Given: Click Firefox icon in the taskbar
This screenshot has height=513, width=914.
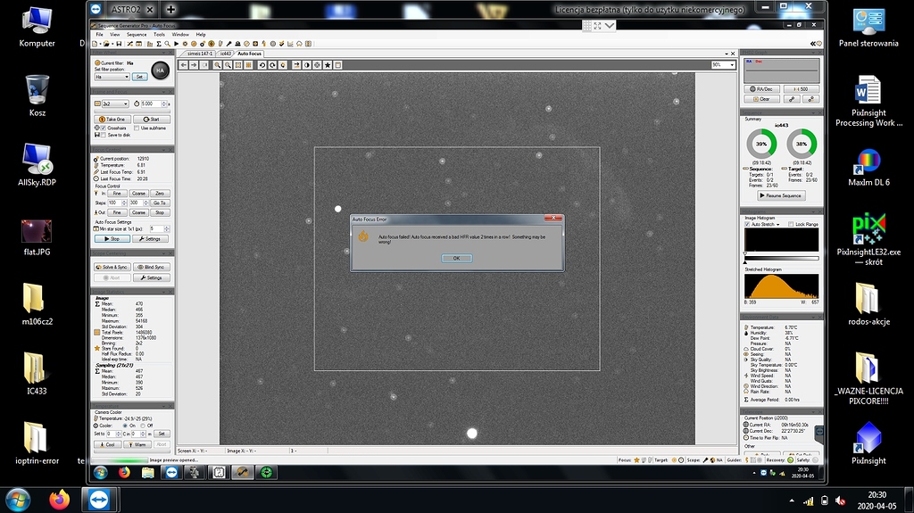Looking at the screenshot, I should point(61,500).
